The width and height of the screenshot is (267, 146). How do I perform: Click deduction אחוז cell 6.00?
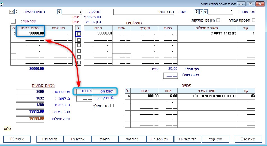pyautogui.click(x=168, y=96)
